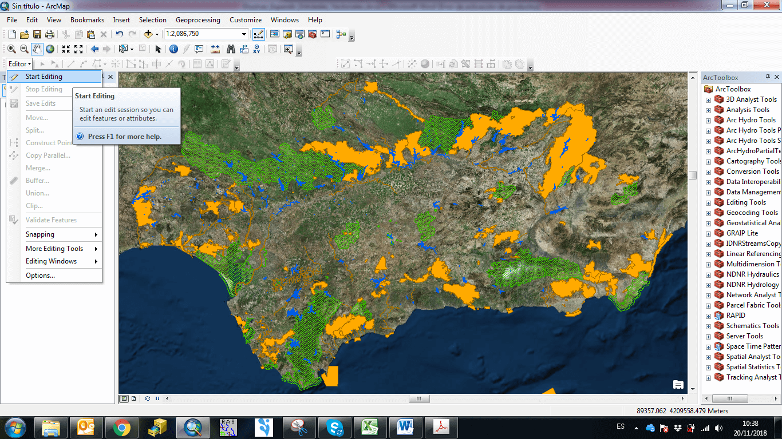
Task: Pause drawing with the pause button
Action: [157, 398]
